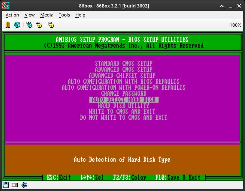This screenshot has height=191, width=245.
Task: Click the AMIBIOS SETUP PROGRAM header title
Action: [x=122, y=39]
